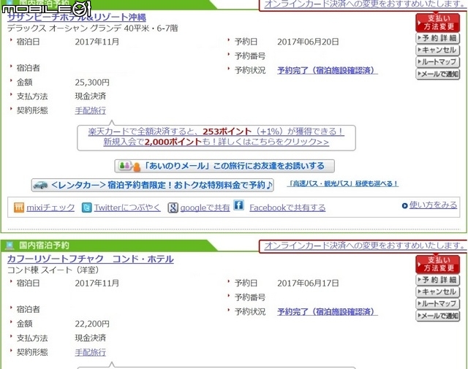Viewport: 468px width, 369px height.
Task: Click レンタカー special rate booking button
Action: [153, 185]
